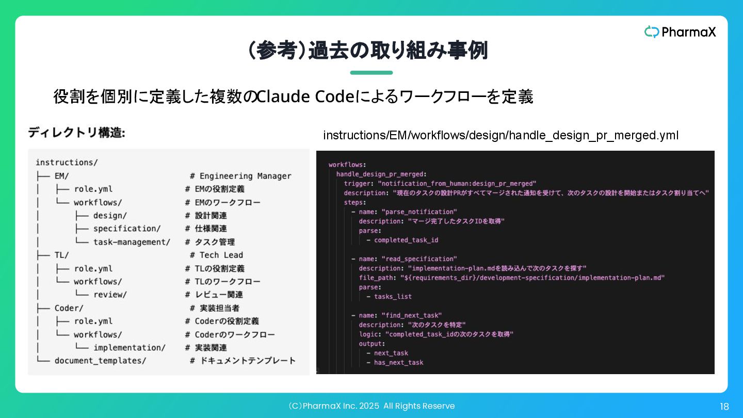The height and width of the screenshot is (418, 743).
Task: Click the description 次のタスクを特定 line
Action: (x=413, y=325)
